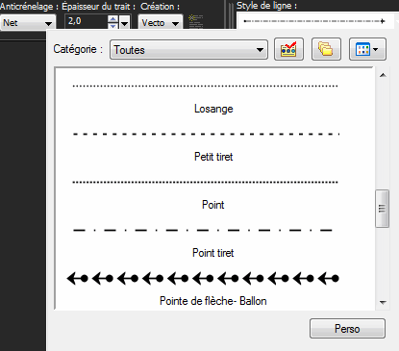Pick the Point tiret line style
This screenshot has height=351, width=399.
(x=205, y=241)
